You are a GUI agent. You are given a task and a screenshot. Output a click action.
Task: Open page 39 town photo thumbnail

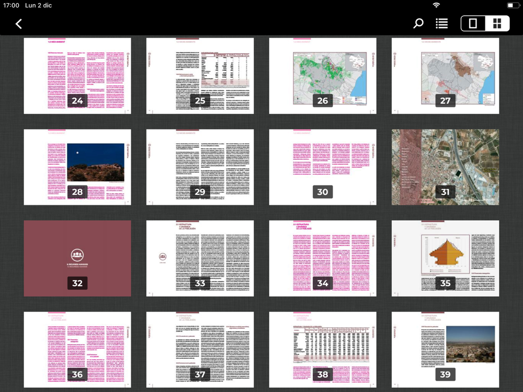[445, 350]
